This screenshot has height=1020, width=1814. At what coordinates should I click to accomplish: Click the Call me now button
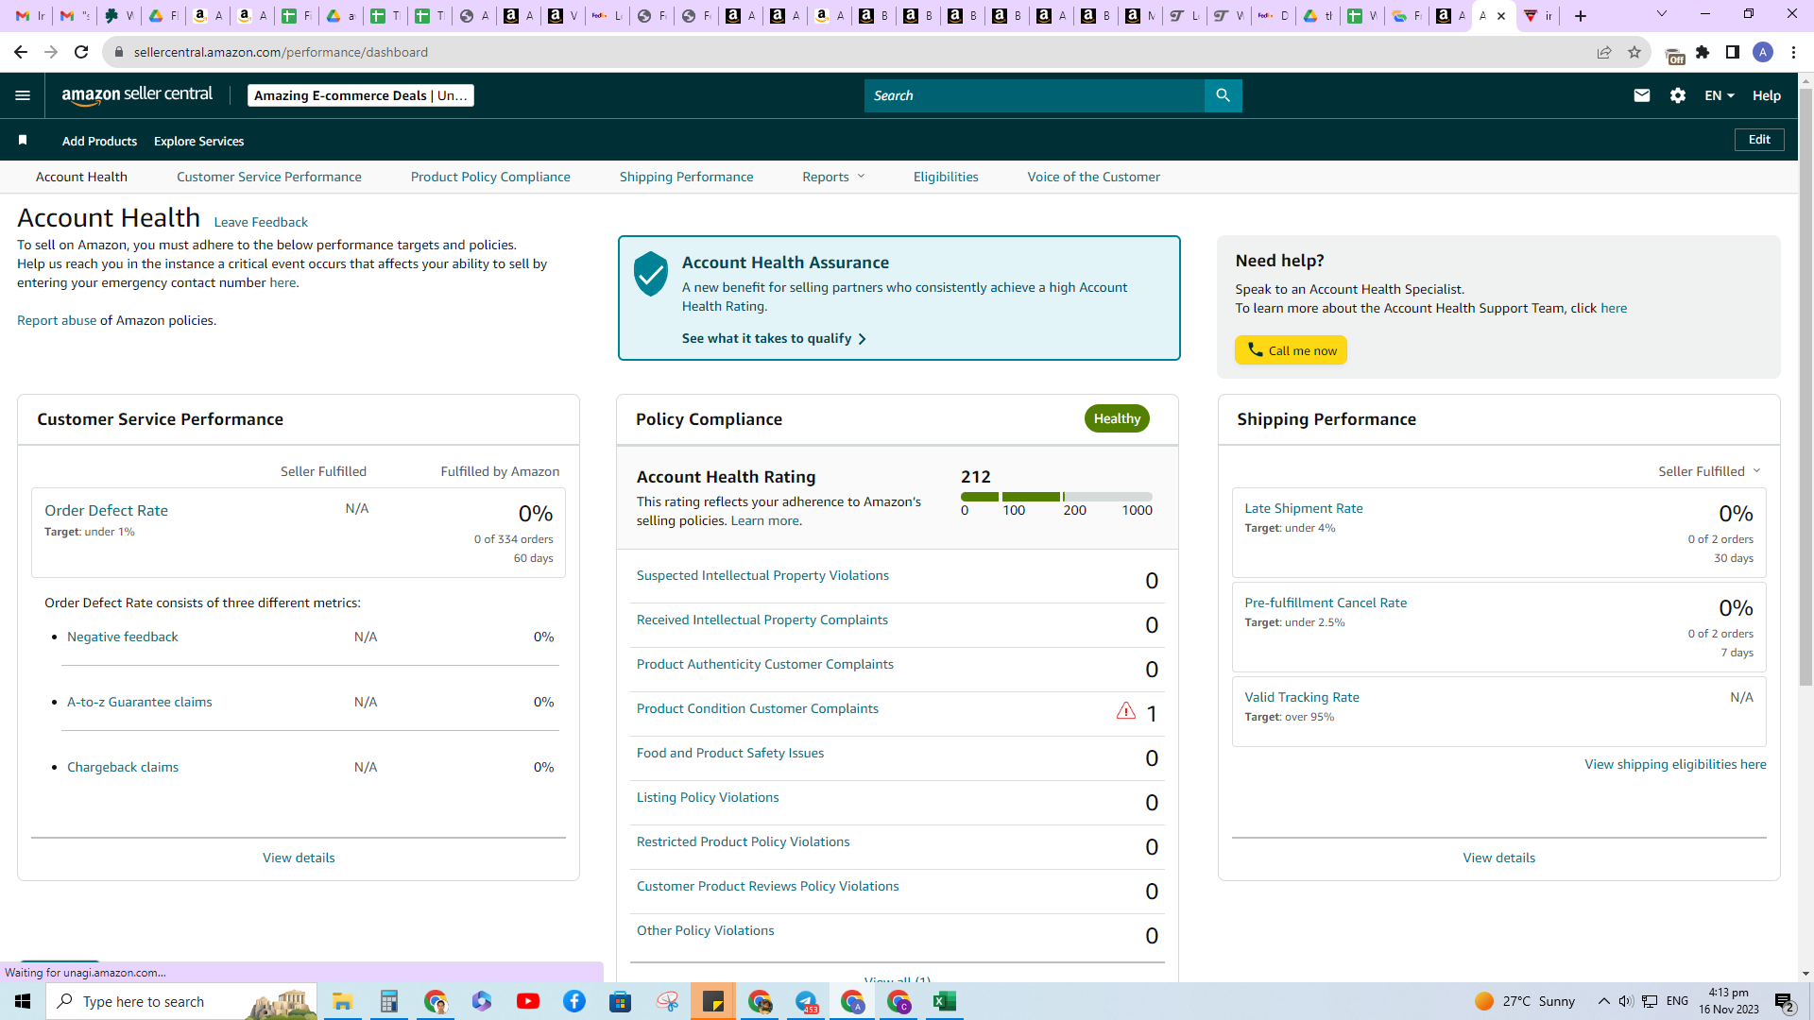pos(1291,350)
